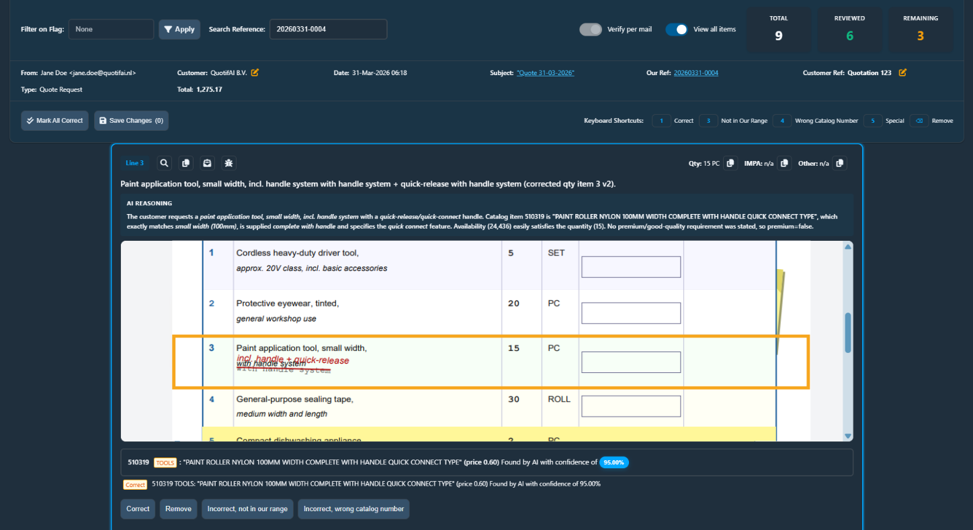Copy the Other field value

(x=839, y=162)
